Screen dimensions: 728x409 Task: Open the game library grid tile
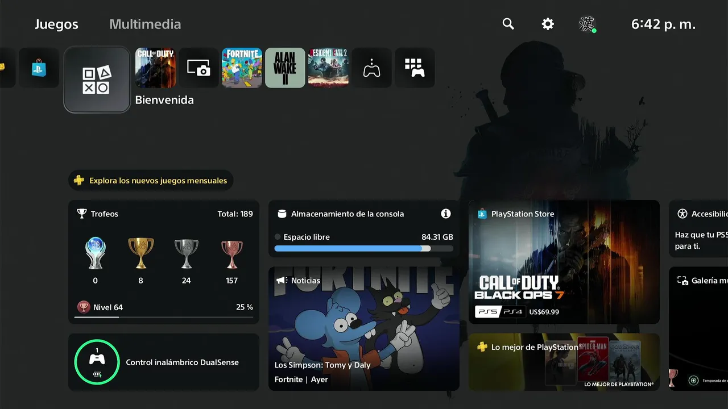point(415,68)
